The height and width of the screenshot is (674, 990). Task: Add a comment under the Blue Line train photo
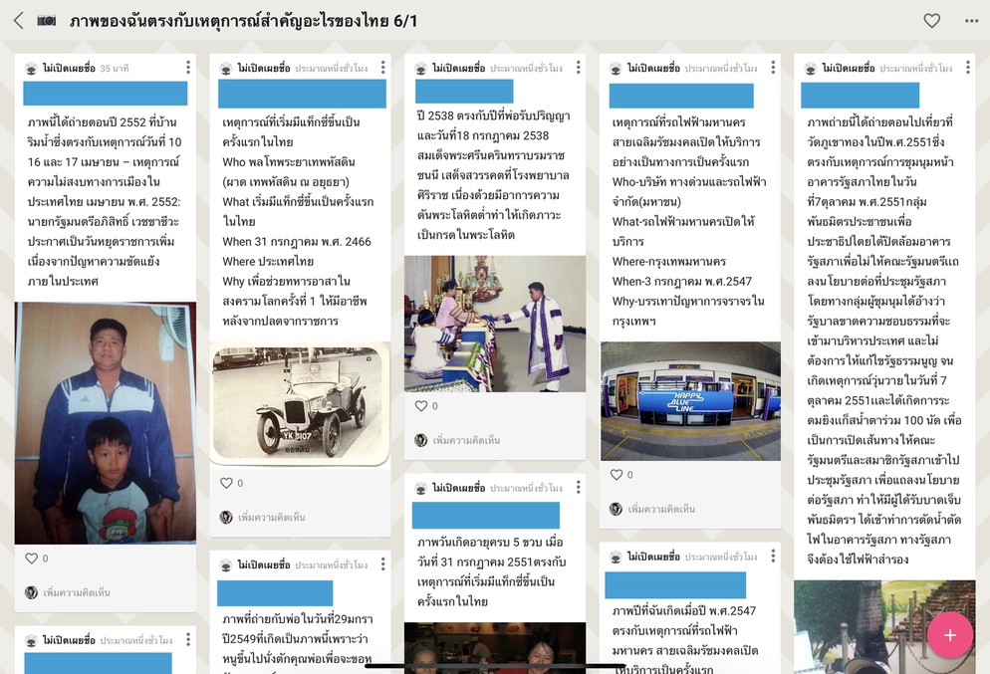point(661,509)
